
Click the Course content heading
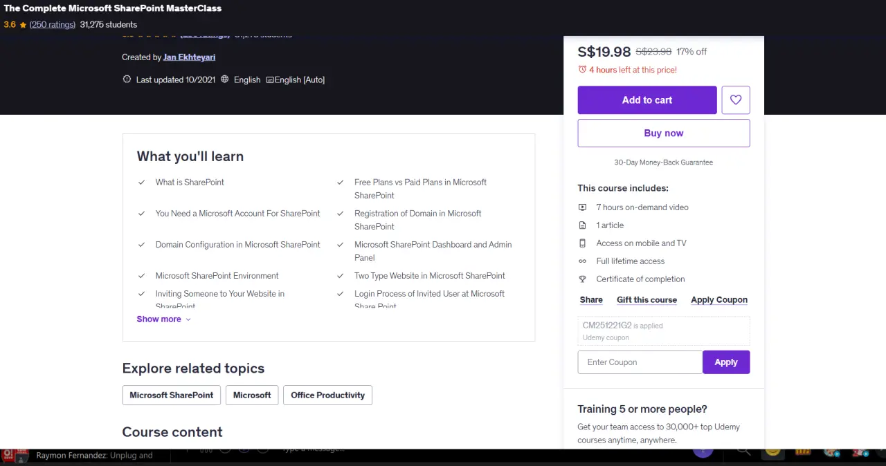coord(172,432)
